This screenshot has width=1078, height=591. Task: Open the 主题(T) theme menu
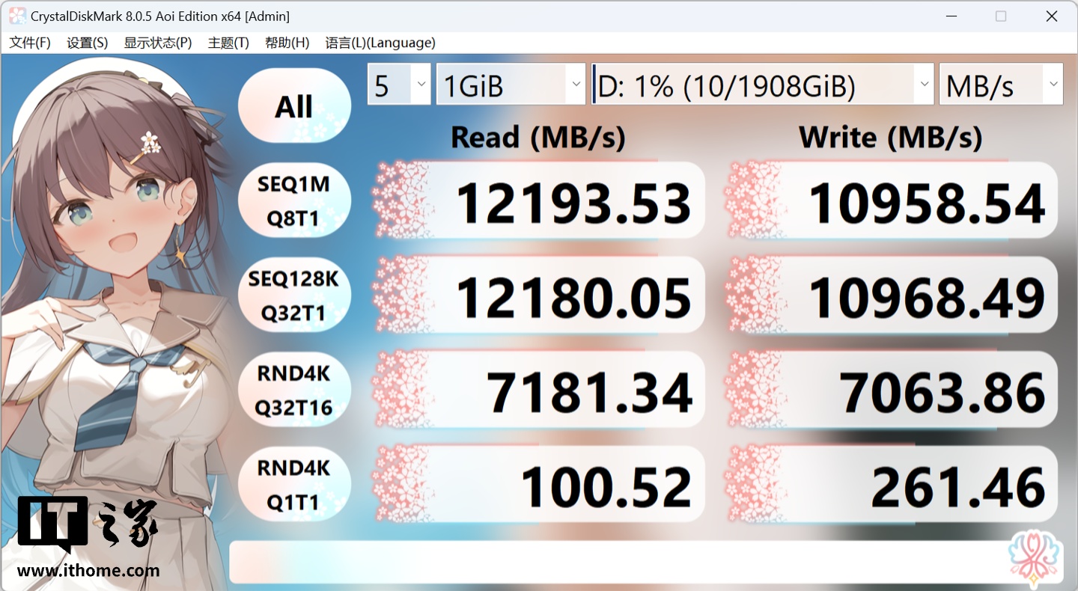[228, 43]
